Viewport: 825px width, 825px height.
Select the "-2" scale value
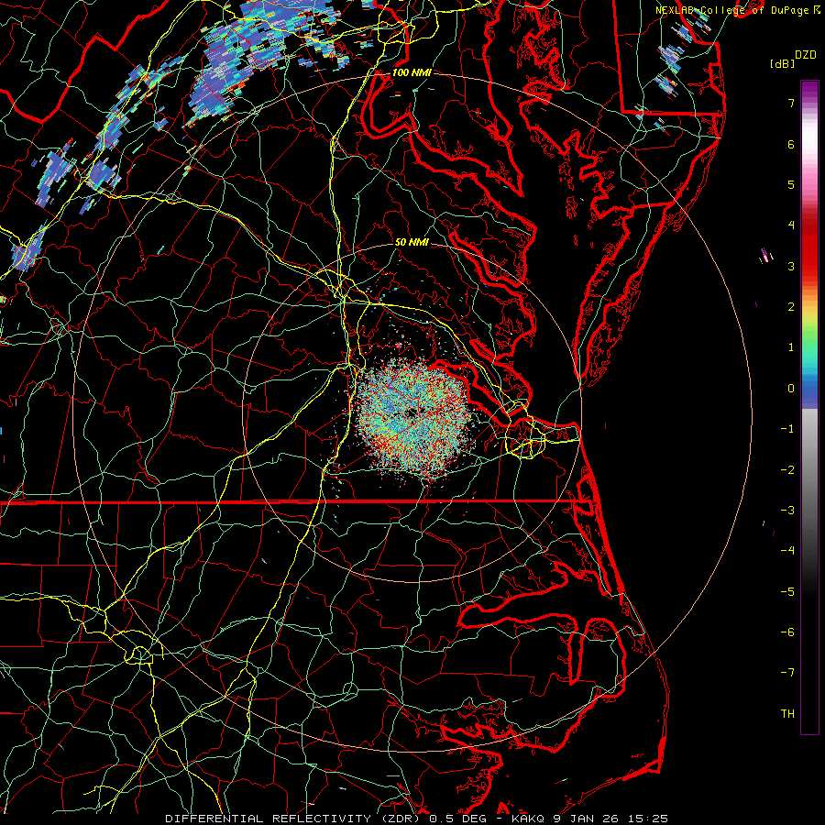tap(787, 470)
